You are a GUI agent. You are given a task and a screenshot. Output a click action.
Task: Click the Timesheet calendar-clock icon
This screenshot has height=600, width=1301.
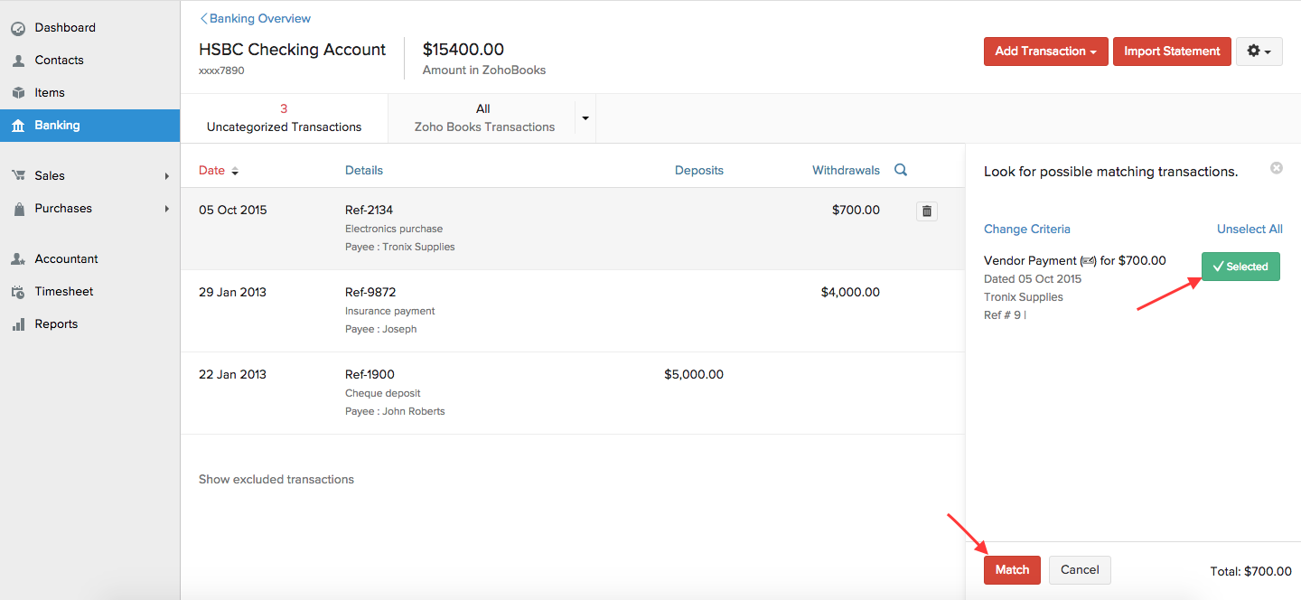(x=18, y=292)
